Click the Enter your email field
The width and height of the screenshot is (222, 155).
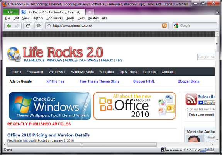coord(201,115)
